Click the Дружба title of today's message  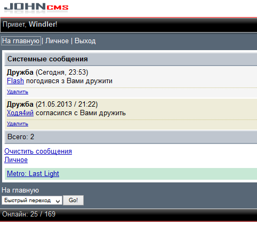tap(20, 72)
